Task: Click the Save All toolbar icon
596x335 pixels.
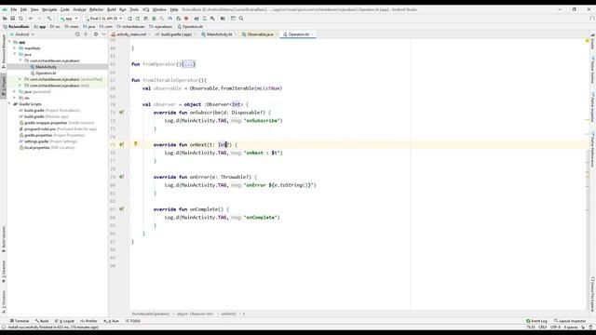Action: coord(12,19)
